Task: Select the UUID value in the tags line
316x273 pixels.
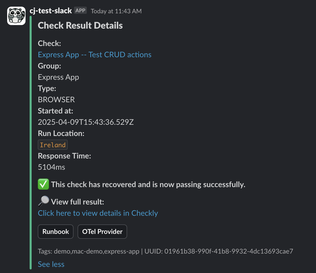Action: pos(229,251)
